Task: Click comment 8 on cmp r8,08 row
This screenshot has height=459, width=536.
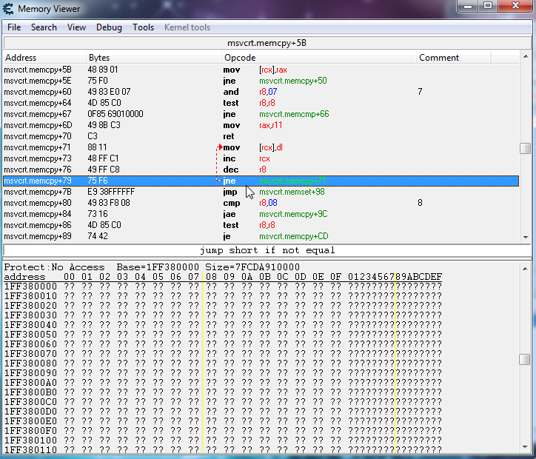Action: 420,203
